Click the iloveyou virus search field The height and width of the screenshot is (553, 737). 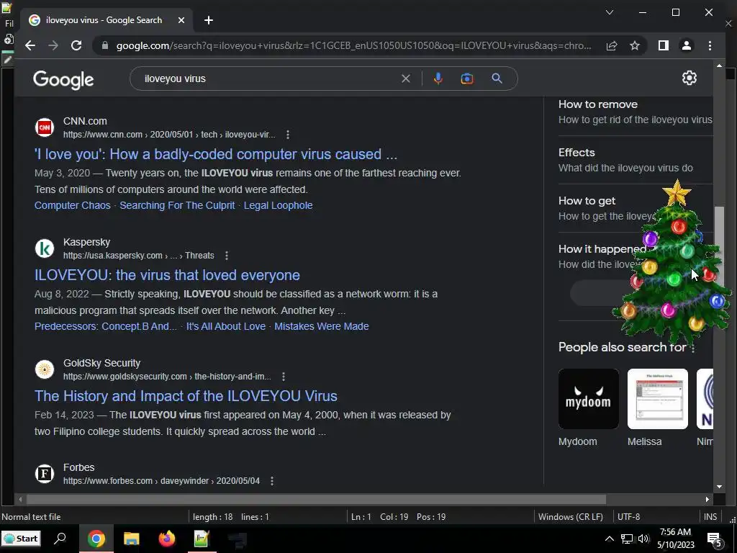tap(268, 78)
